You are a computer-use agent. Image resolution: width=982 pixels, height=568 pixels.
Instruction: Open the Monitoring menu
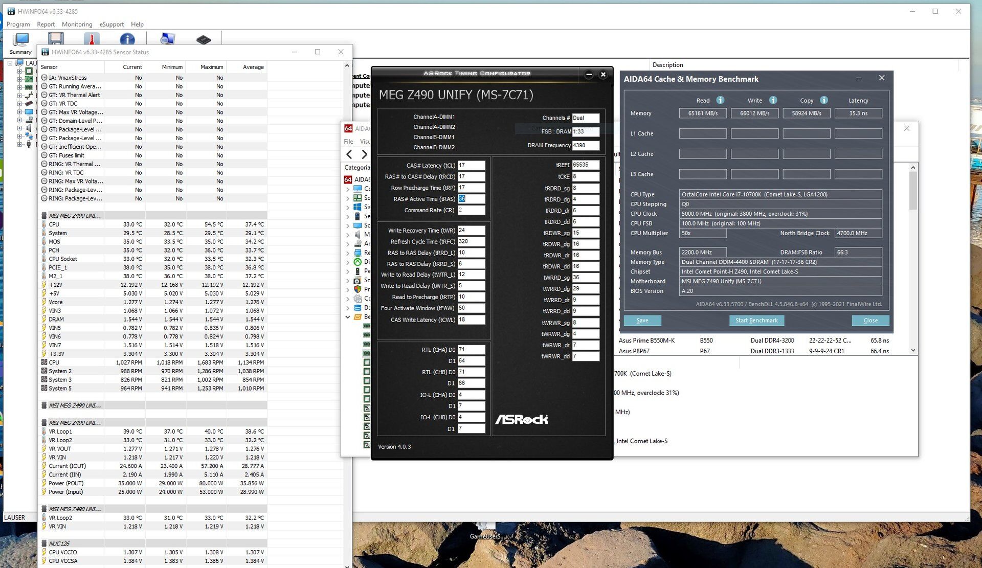point(77,24)
